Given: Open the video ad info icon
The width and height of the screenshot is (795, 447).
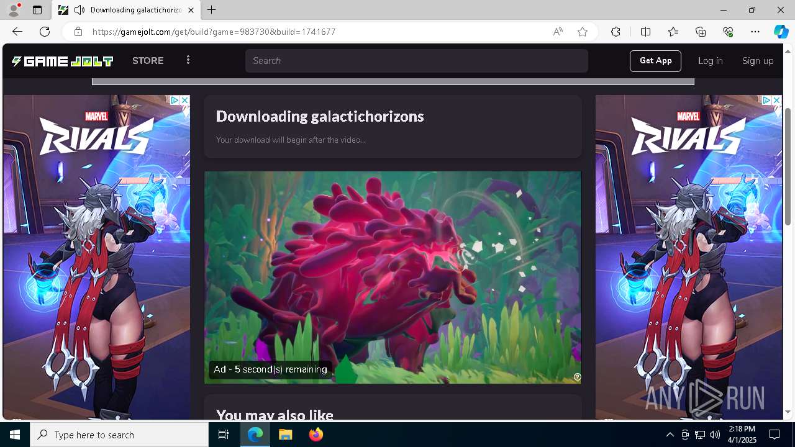Looking at the screenshot, I should click(577, 377).
